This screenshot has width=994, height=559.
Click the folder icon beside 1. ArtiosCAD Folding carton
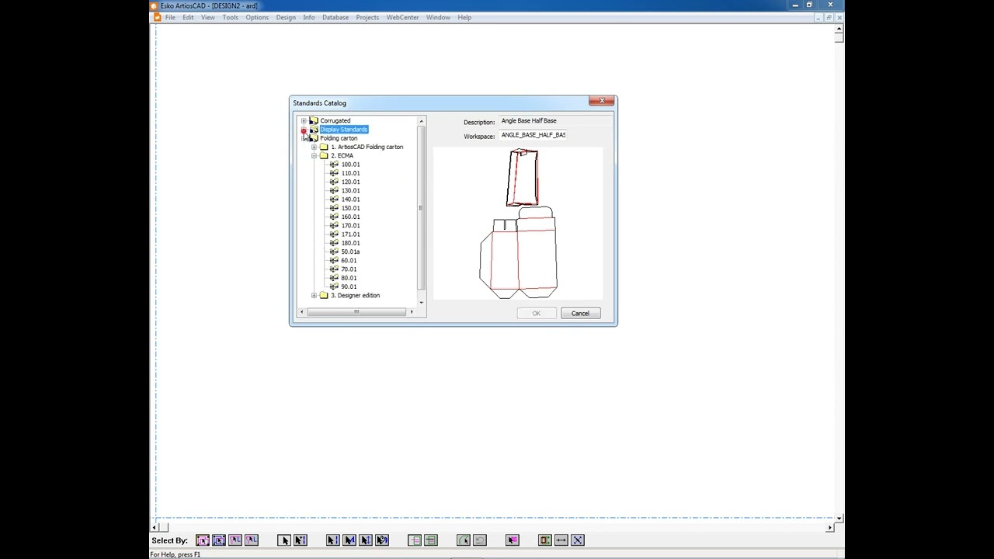(324, 147)
